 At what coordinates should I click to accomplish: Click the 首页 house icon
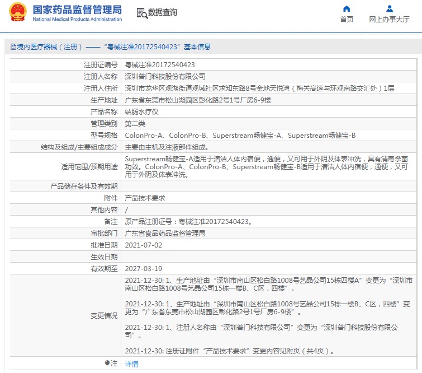[347, 9]
